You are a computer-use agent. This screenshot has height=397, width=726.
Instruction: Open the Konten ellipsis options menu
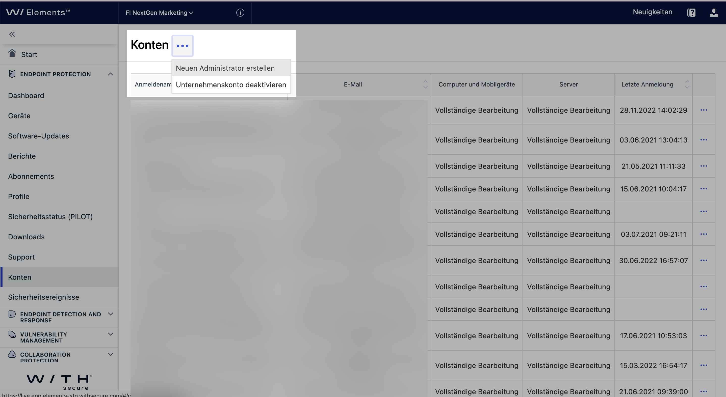183,46
